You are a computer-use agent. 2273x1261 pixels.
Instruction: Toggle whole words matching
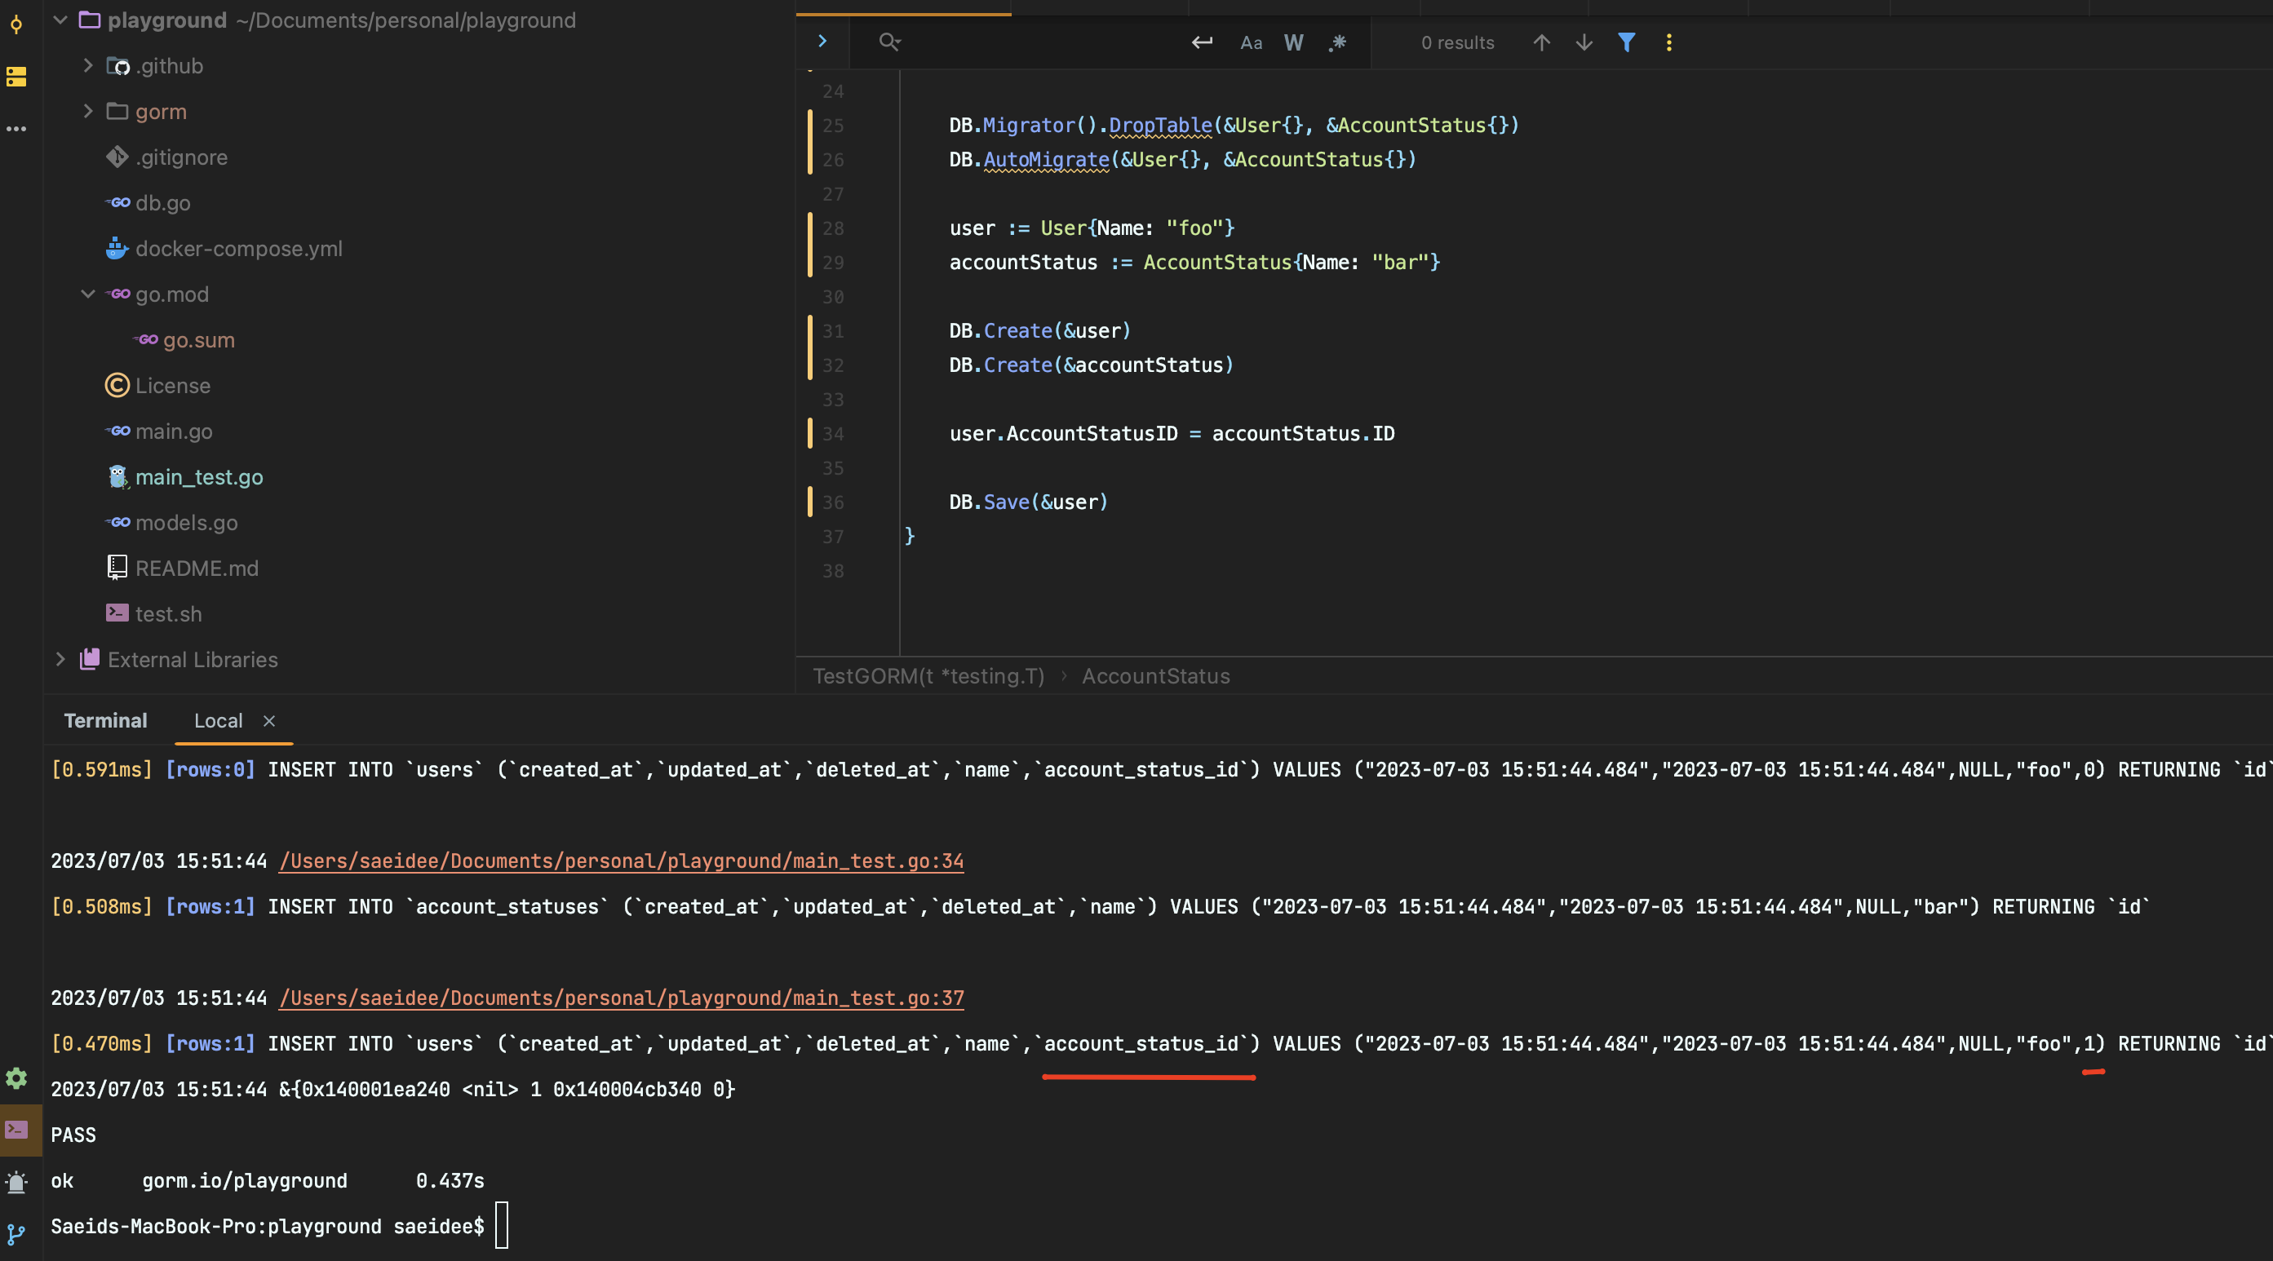(x=1292, y=42)
